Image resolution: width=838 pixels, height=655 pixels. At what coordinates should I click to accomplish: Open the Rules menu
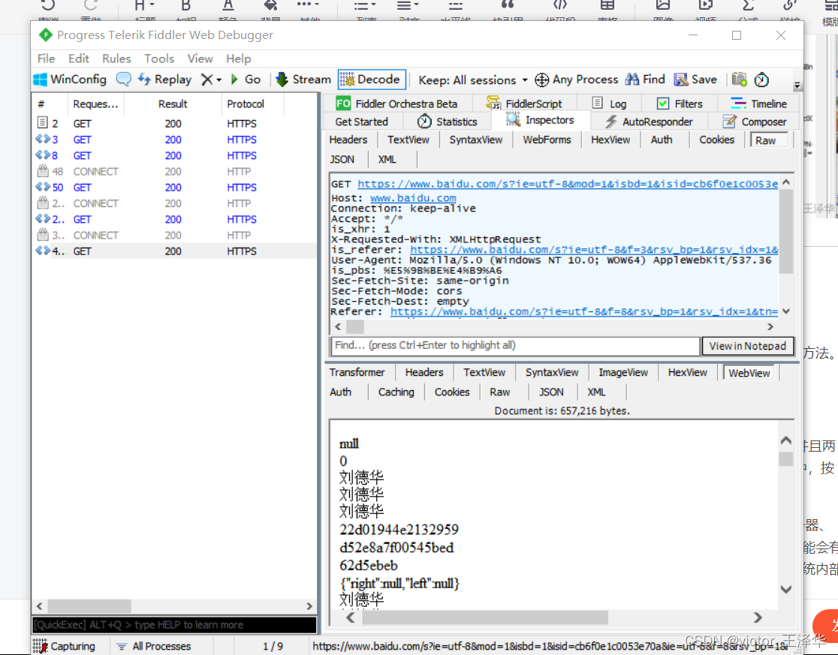click(116, 59)
